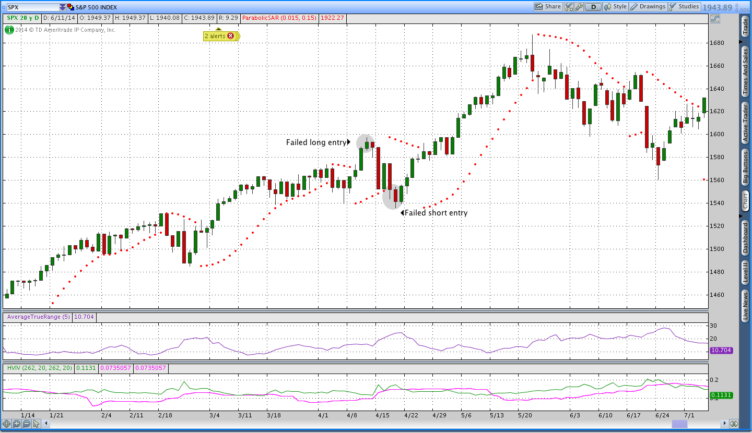The height and width of the screenshot is (433, 752).
Task: Click the purple 10.704 ATR value bubble
Action: (722, 351)
